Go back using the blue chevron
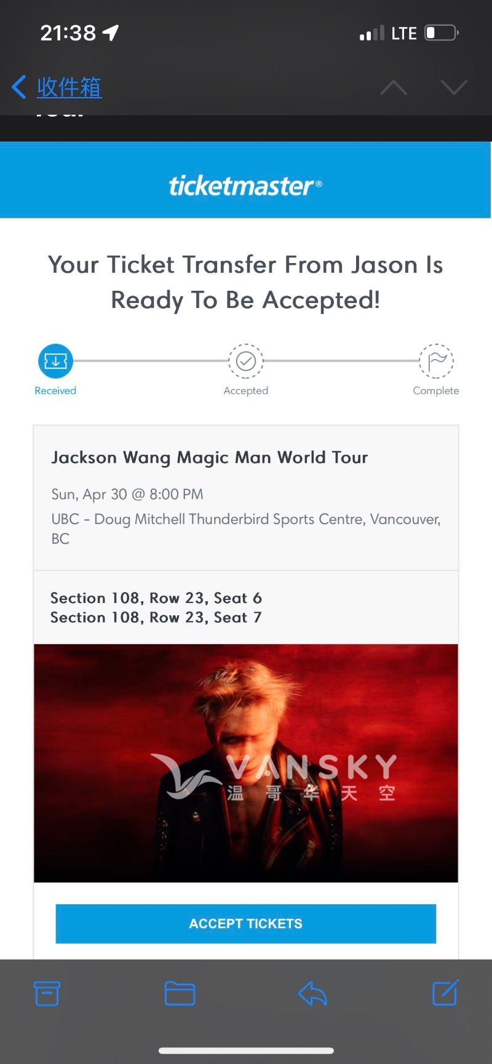This screenshot has width=492, height=1064. [x=19, y=87]
